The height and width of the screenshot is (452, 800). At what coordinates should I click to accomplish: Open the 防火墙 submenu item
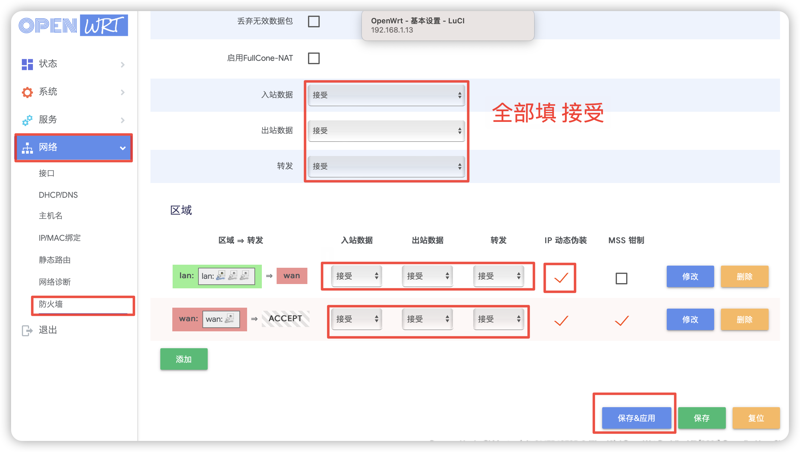coord(51,304)
